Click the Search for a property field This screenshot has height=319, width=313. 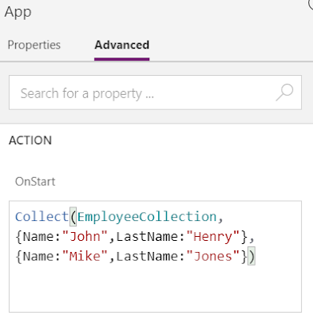[155, 93]
